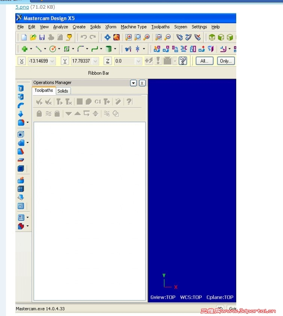Open the Z coordinate value dropdown
Screen dimensions: 283x316
pyautogui.click(x=138, y=61)
